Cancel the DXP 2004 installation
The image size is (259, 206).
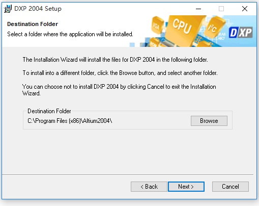pos(231,187)
